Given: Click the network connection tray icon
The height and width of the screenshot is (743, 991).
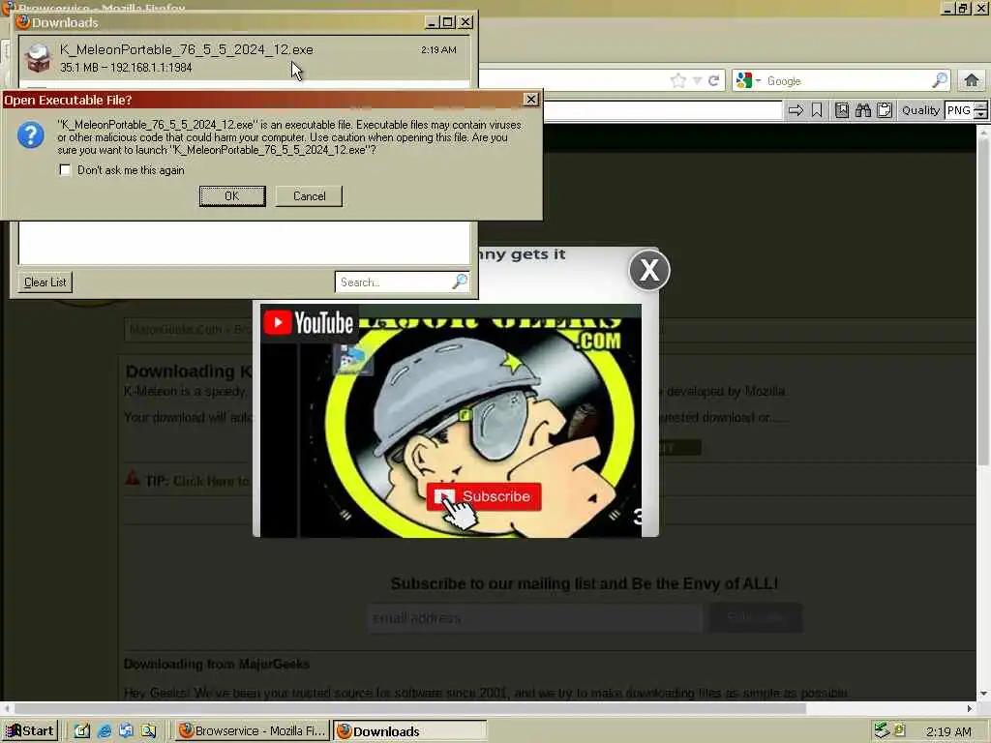Looking at the screenshot, I should coord(882,730).
